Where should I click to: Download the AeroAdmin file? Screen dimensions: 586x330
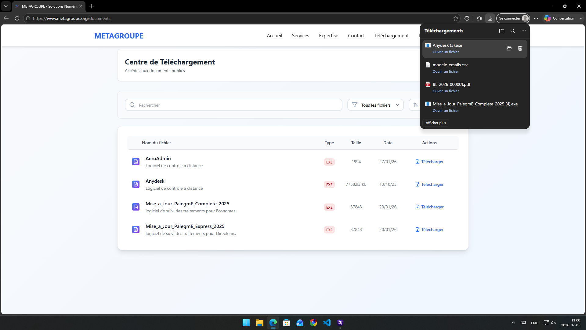pyautogui.click(x=429, y=162)
